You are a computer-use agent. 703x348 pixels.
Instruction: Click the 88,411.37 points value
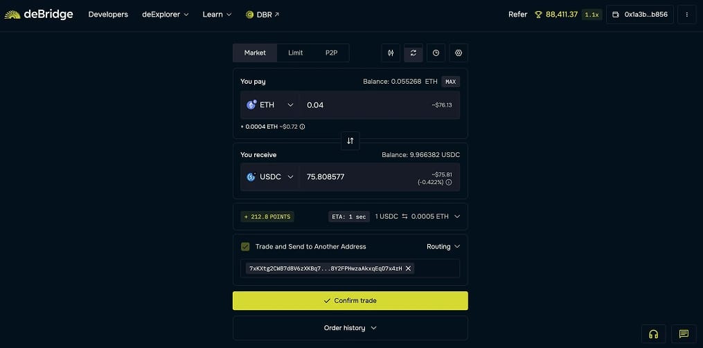click(562, 15)
